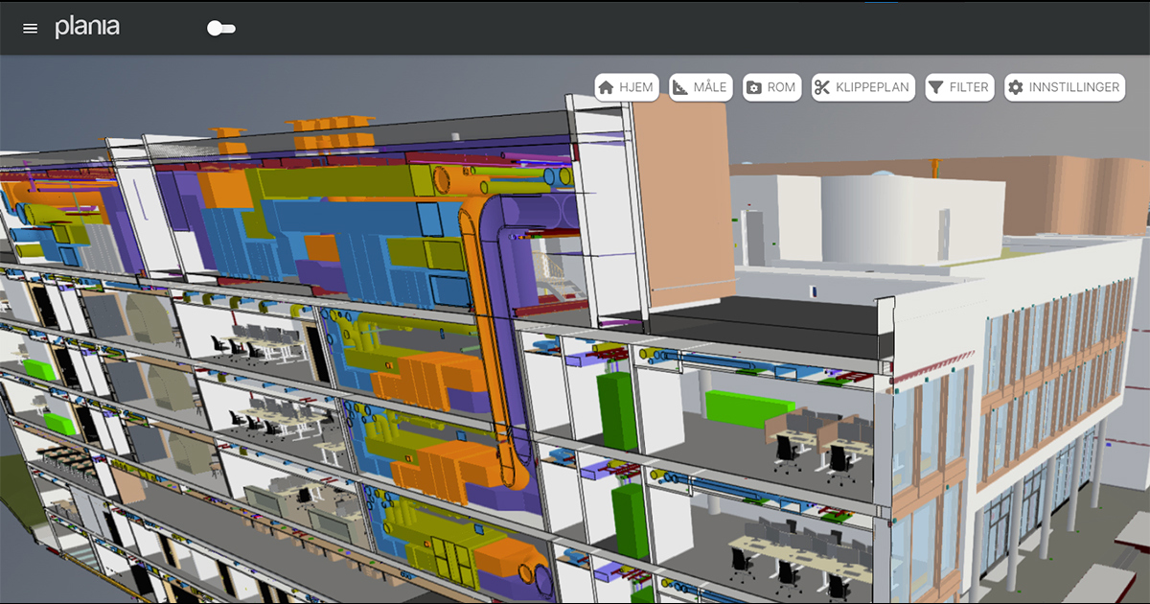Image resolution: width=1150 pixels, height=604 pixels.
Task: Click the plania logo in the header
Action: (87, 28)
